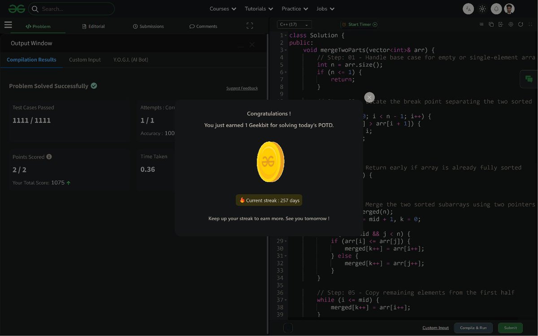This screenshot has height=336, width=538.
Task: Open the Submissions tab
Action: tap(148, 26)
